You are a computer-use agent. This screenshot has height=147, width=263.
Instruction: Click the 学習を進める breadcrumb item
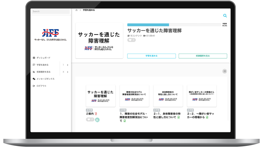coord(89,10)
